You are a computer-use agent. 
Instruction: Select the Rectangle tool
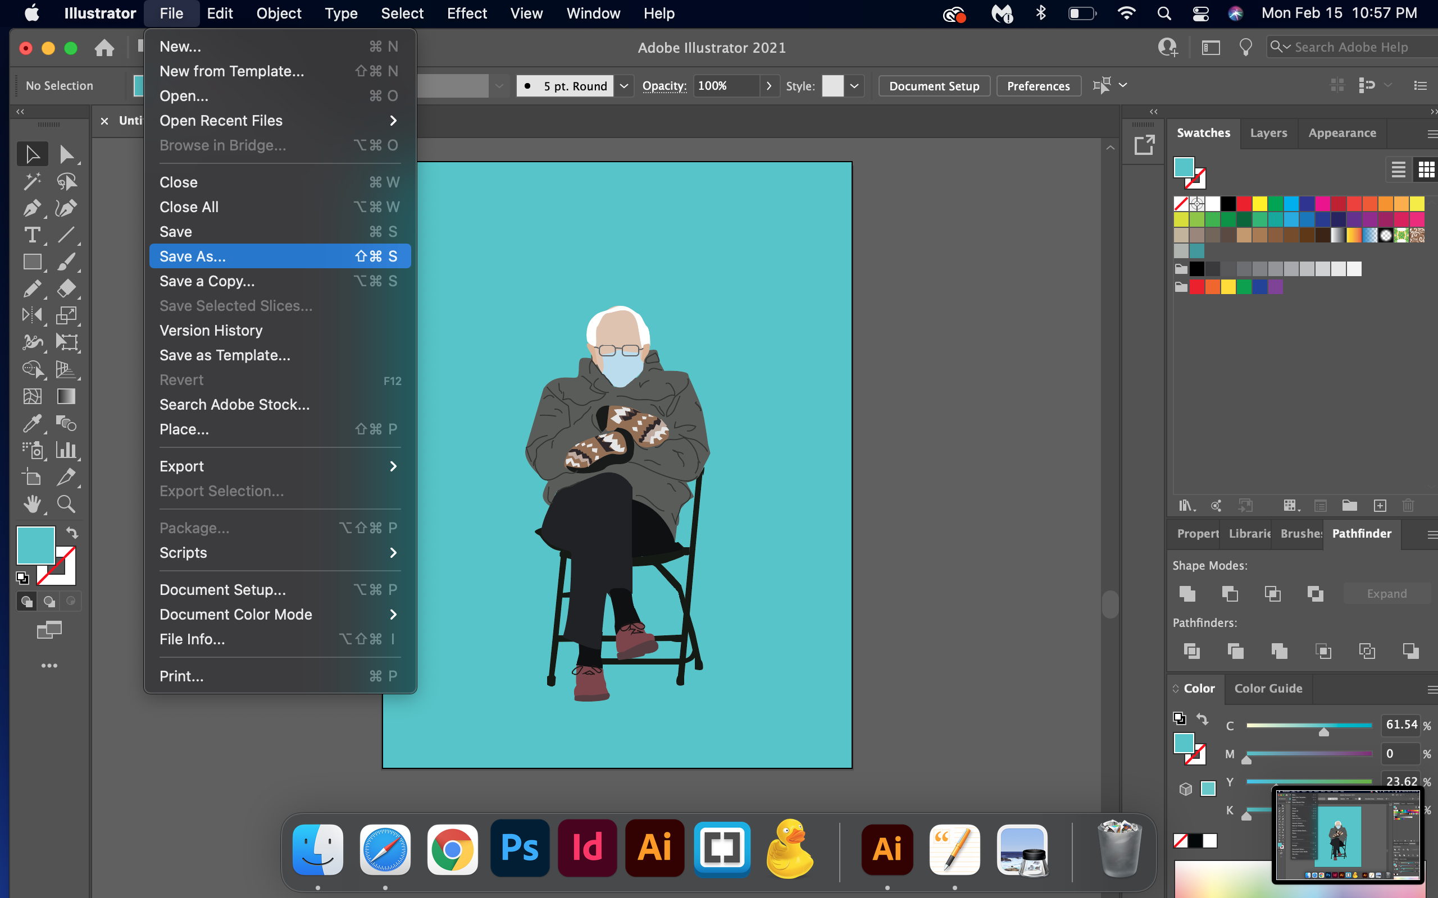pos(33,262)
